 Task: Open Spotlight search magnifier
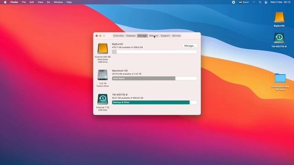(260, 2)
